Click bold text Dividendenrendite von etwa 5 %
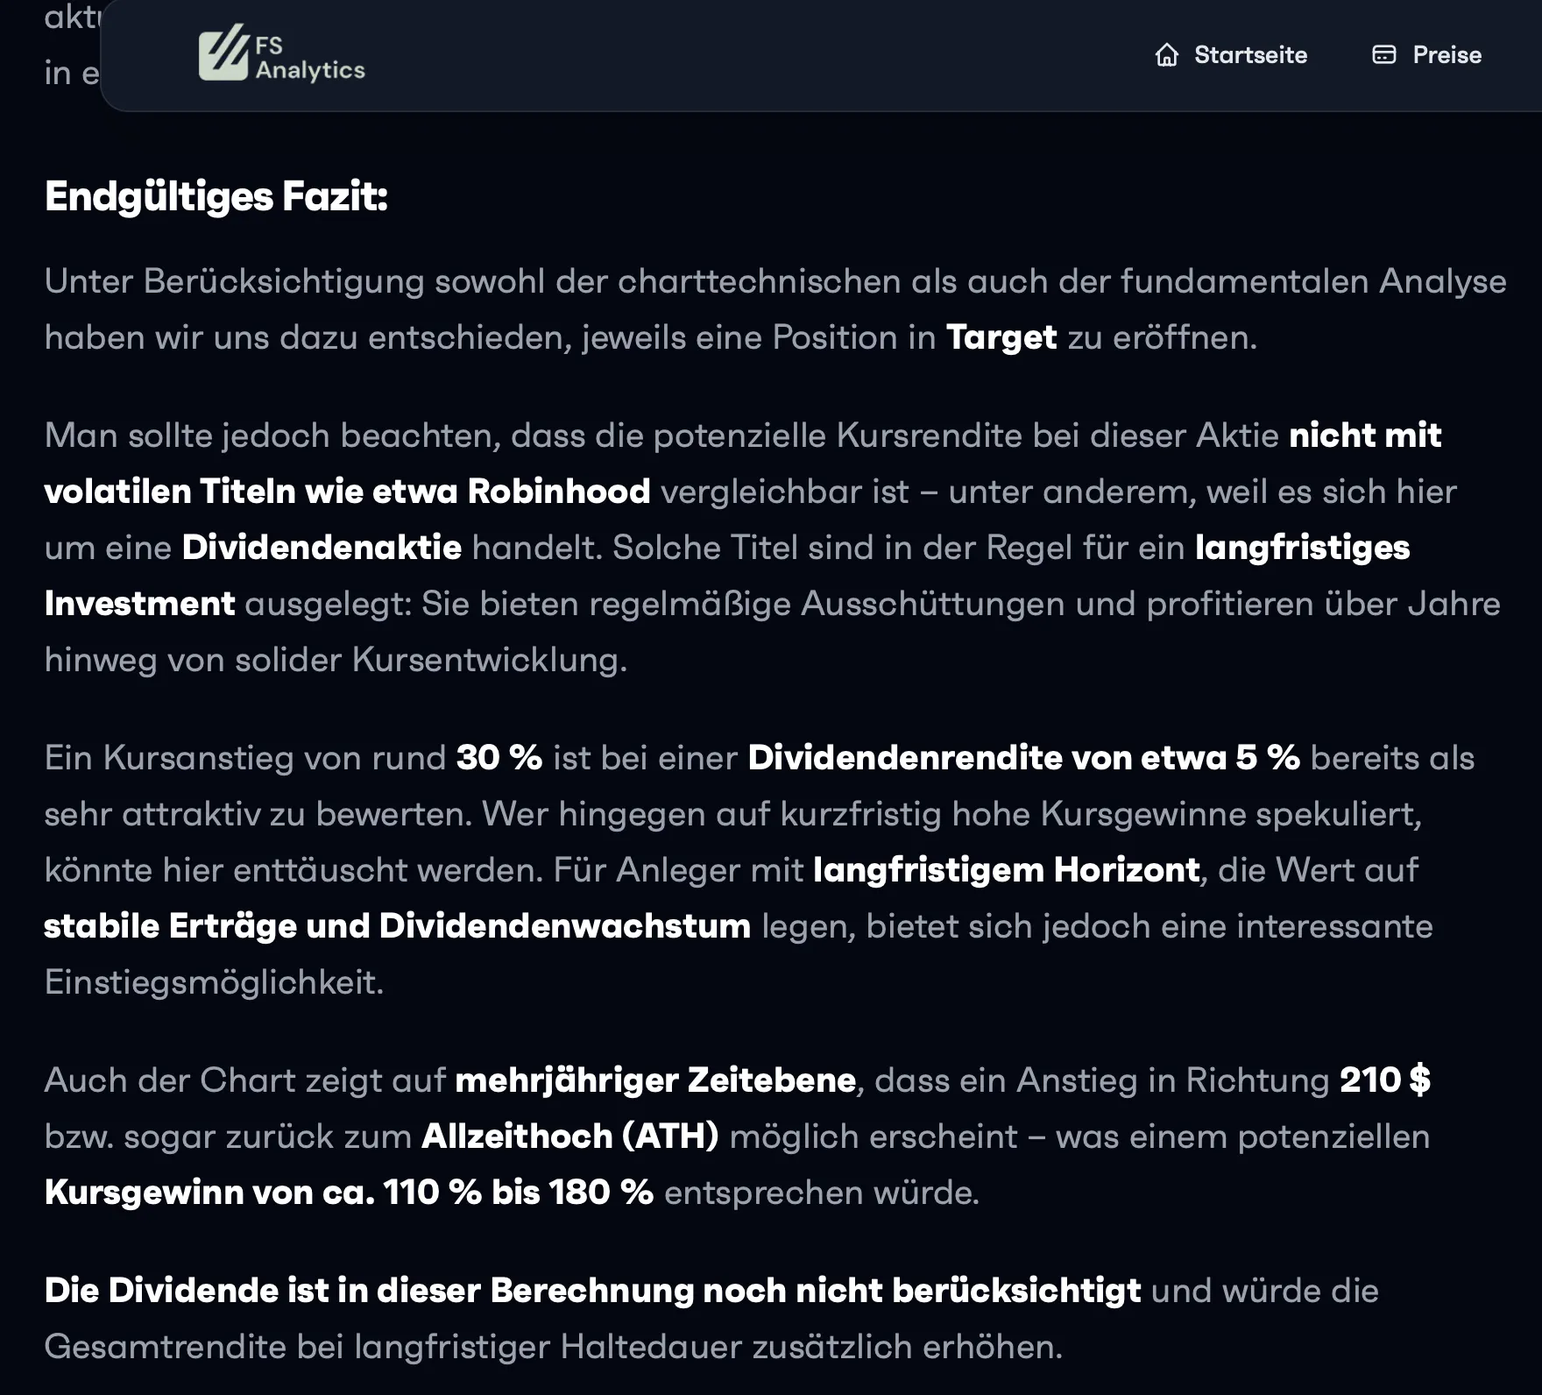1542x1395 pixels. click(1024, 758)
